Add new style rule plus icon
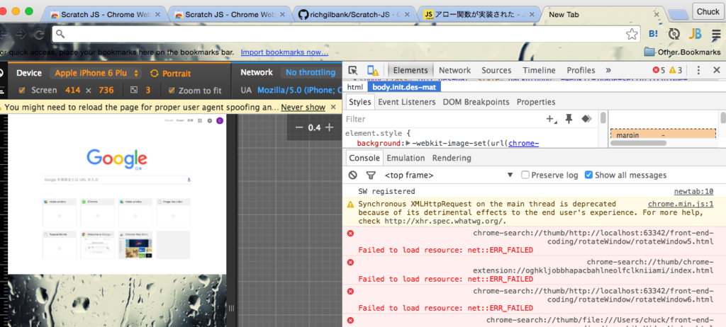726x327 pixels. click(x=551, y=119)
